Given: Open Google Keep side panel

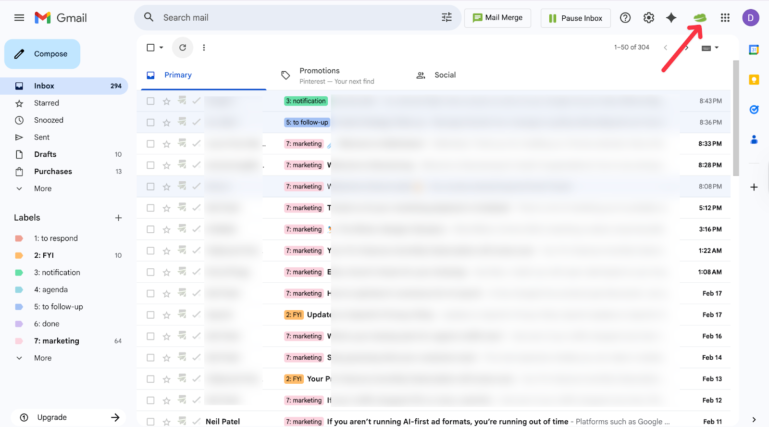Looking at the screenshot, I should [754, 80].
